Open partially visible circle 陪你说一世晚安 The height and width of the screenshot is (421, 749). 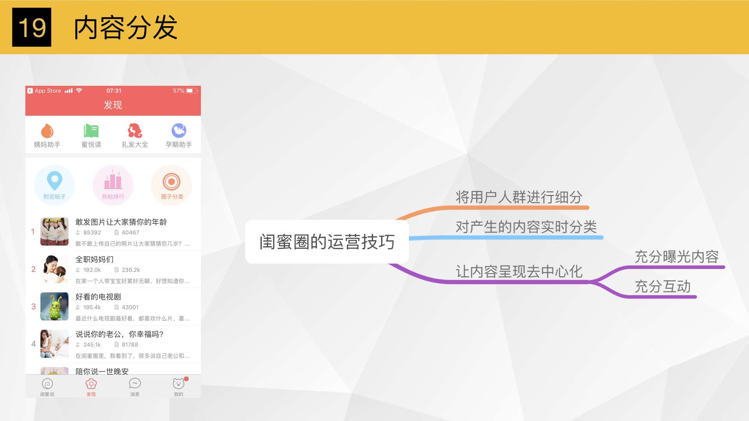tap(102, 371)
